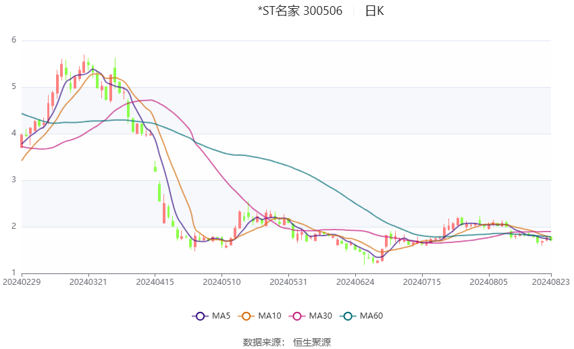Select x-axis date label 20240715
This screenshot has height=349, width=574.
tap(422, 282)
